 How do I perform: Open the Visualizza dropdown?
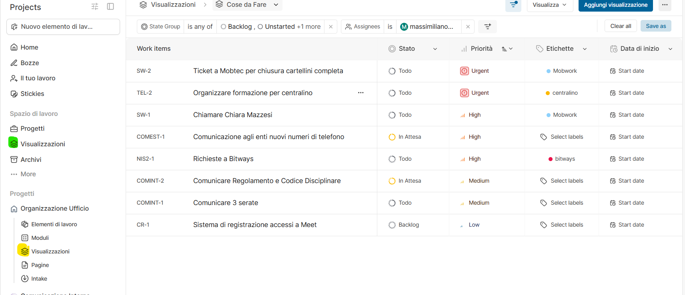coord(549,5)
